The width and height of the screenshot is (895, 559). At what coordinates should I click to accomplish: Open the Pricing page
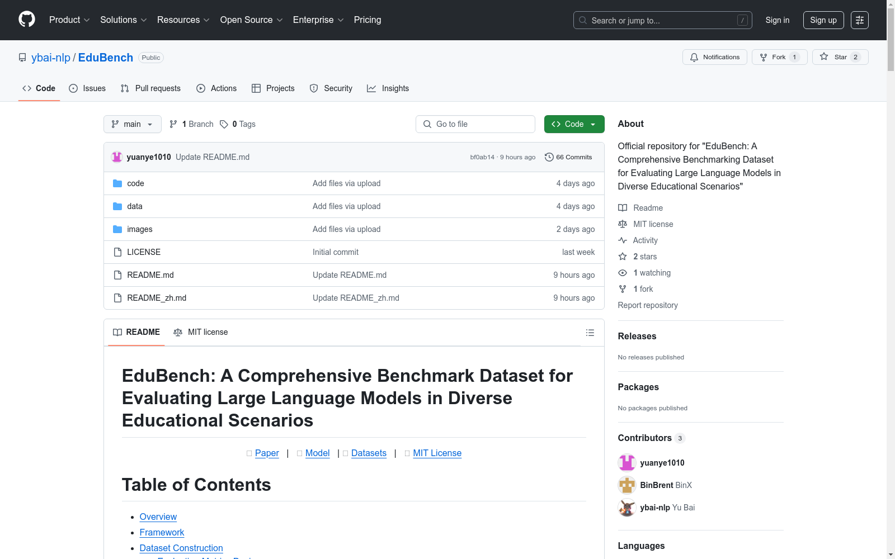pyautogui.click(x=368, y=20)
